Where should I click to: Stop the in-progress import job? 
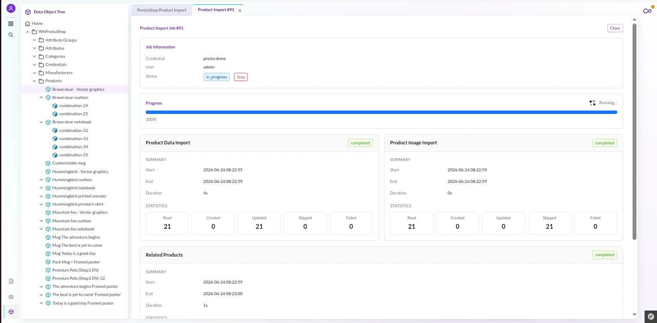pyautogui.click(x=241, y=77)
